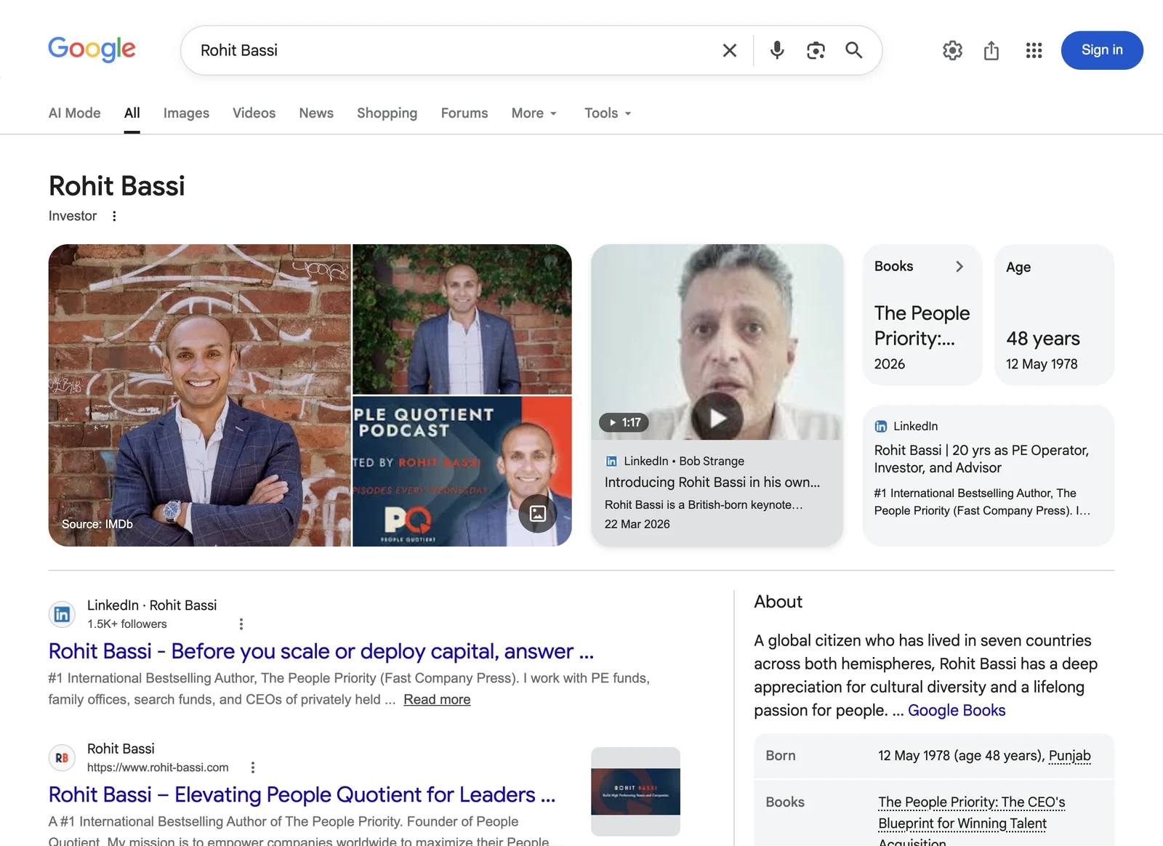Screen dimensions: 1163x846
Task: Click the 1:17 video duration badge
Action: click(x=624, y=422)
